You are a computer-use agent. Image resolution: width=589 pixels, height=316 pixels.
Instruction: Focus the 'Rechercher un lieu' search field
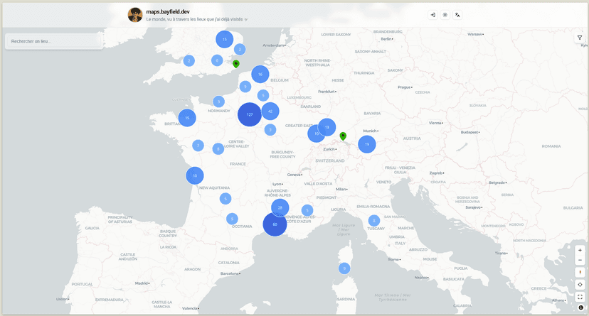[x=54, y=41]
